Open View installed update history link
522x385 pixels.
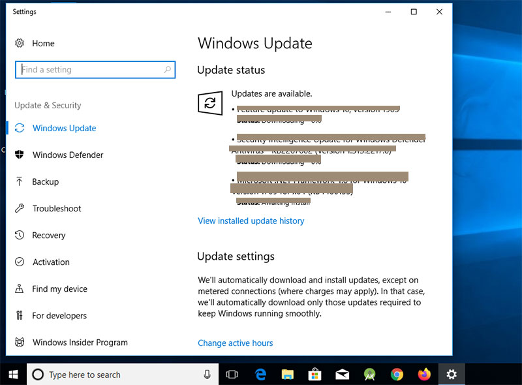[251, 221]
